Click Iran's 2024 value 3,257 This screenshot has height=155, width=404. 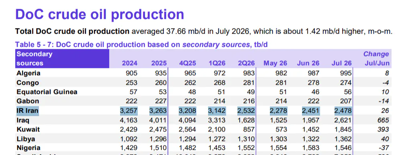(x=129, y=111)
